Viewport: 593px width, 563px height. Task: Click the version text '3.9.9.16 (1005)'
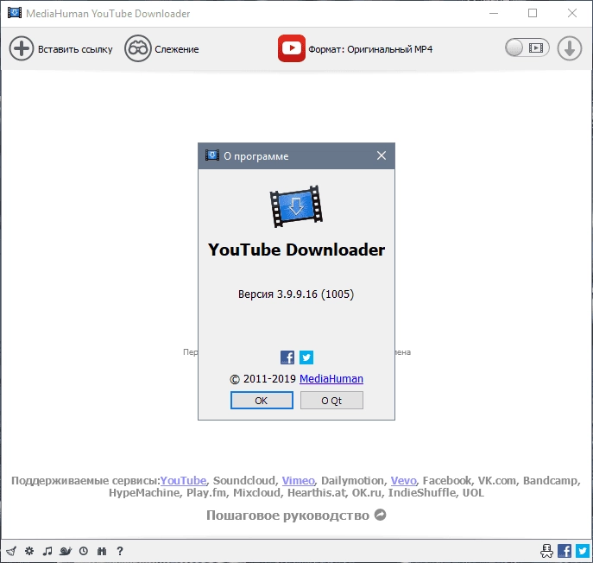pos(315,294)
